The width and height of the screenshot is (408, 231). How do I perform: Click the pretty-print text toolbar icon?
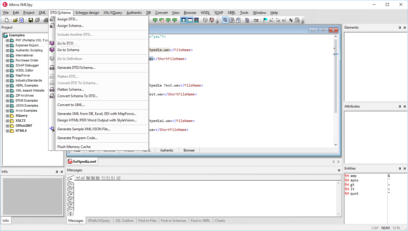coord(232,20)
